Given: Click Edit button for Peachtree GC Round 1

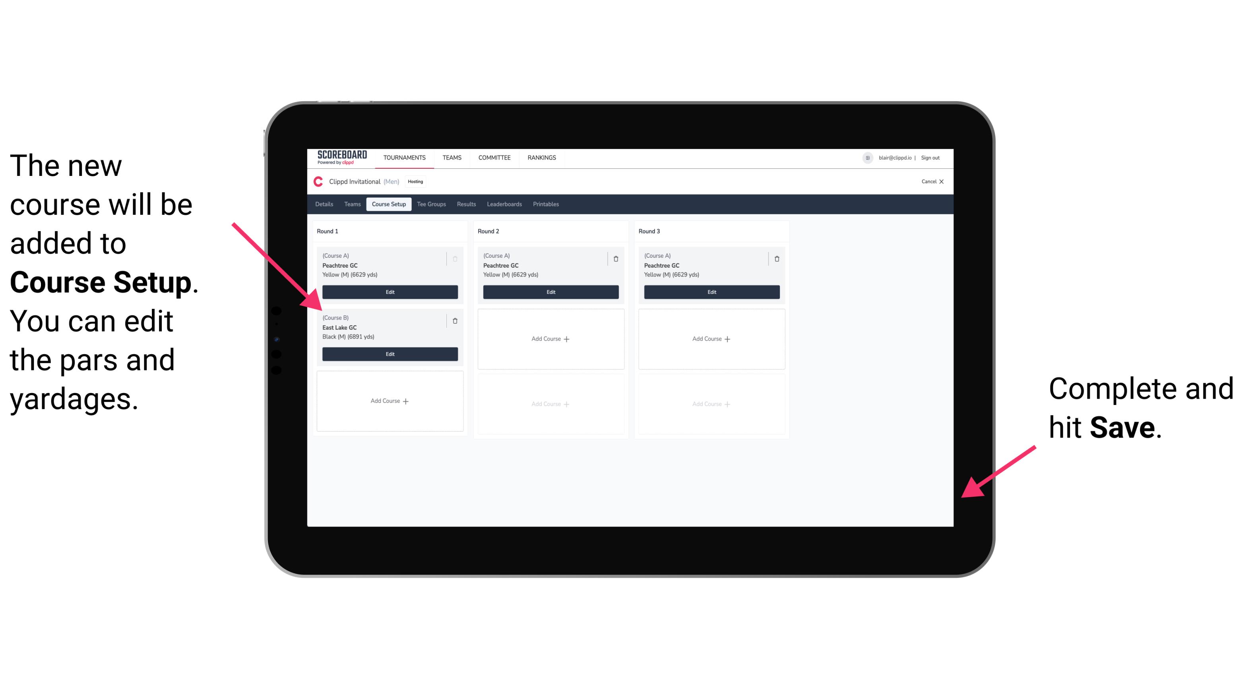Looking at the screenshot, I should point(389,292).
